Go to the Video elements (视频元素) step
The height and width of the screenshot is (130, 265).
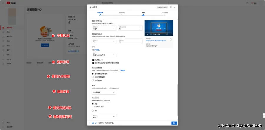pyautogui.click(x=122, y=14)
